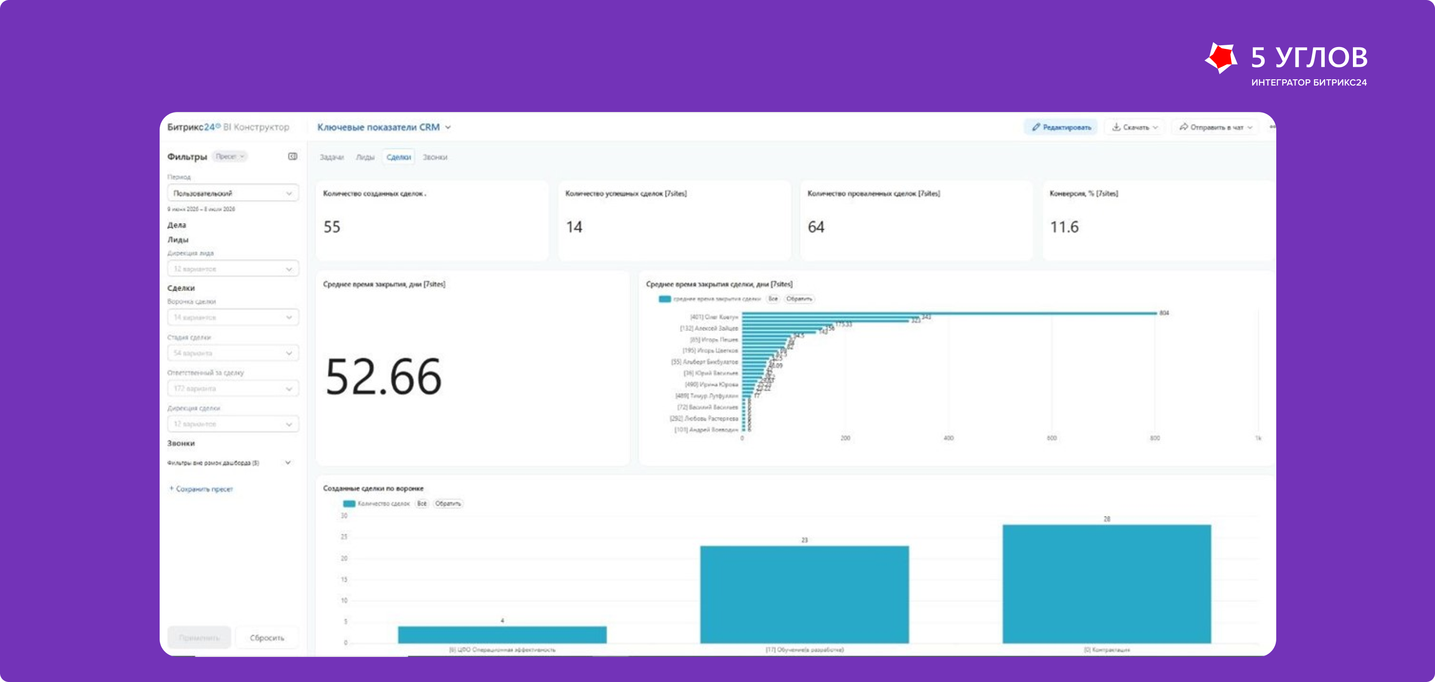Screen dimensions: 1435x682
Task: Click the Звонки filter section heading
Action: [x=181, y=444]
